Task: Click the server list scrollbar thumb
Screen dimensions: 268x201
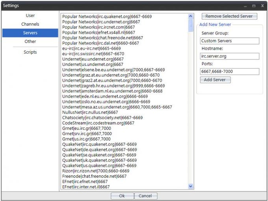Action: click(x=191, y=26)
